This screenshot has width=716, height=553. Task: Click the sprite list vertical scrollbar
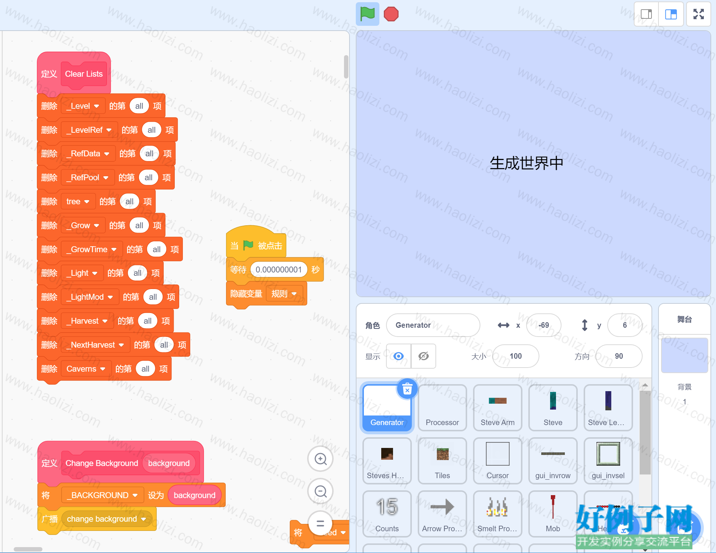(645, 432)
